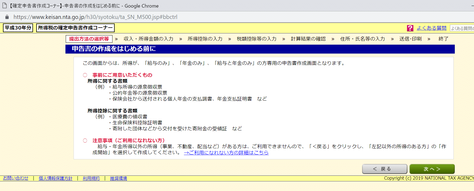
Task: Select the 送信・印刷 step
Action: [410, 39]
